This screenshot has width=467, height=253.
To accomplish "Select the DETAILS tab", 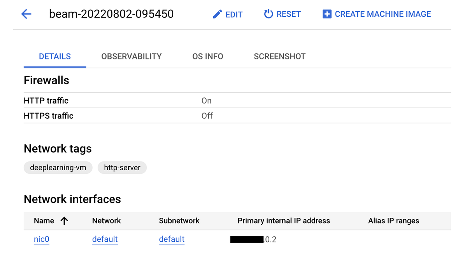I will click(54, 56).
